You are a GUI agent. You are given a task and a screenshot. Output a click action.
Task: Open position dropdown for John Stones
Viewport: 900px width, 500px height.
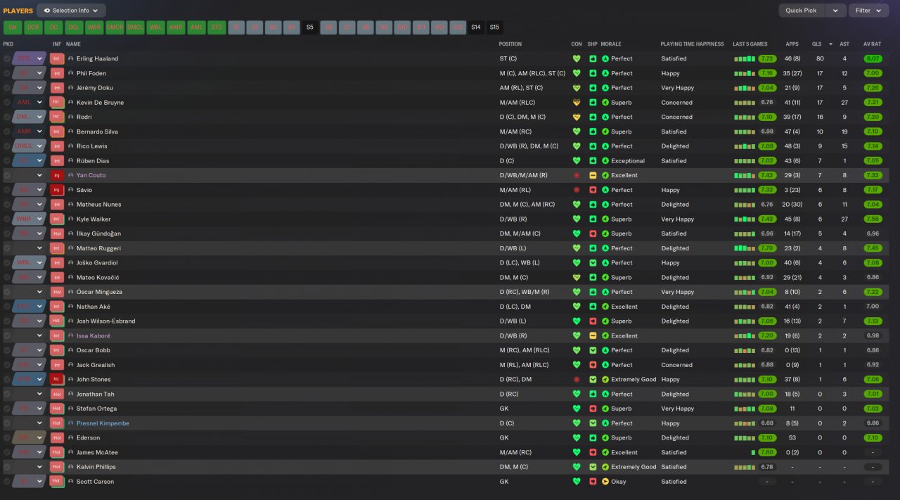pyautogui.click(x=40, y=380)
